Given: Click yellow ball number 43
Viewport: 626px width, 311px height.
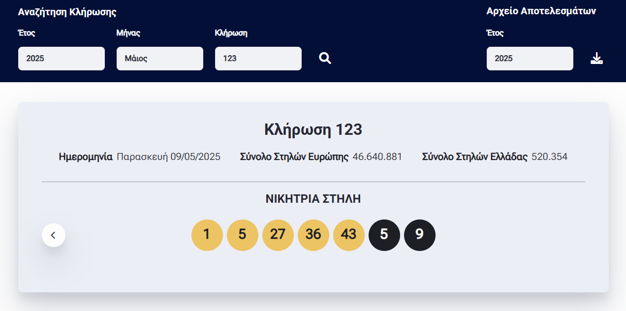Looking at the screenshot, I should tap(349, 235).
